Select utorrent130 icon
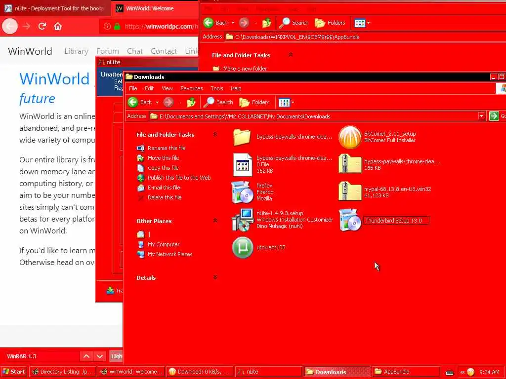 (x=242, y=248)
